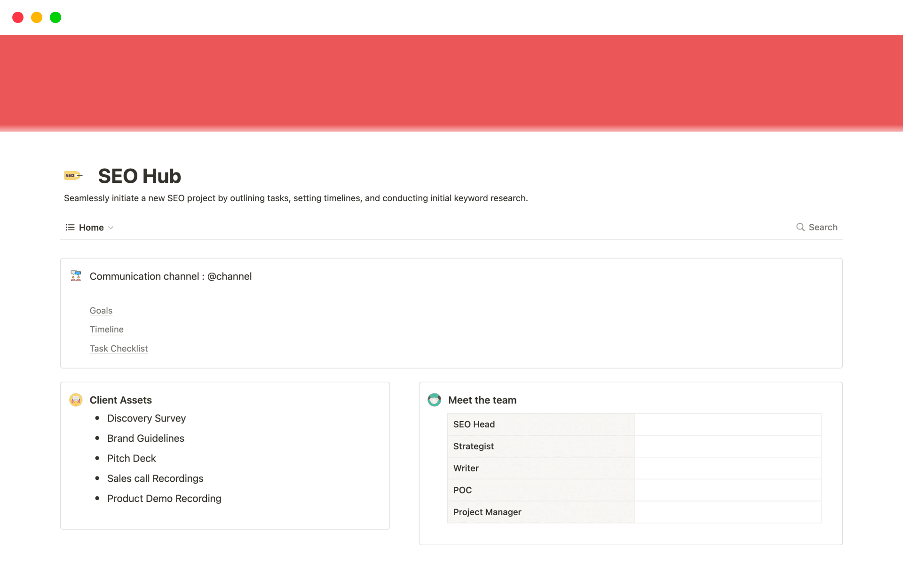Select the Discovery Survey bullet item
This screenshot has height=564, width=903.
(x=146, y=418)
